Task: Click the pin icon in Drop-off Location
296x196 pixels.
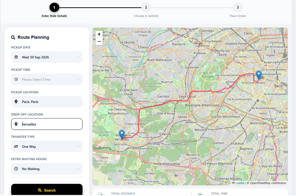Action: [16, 124]
